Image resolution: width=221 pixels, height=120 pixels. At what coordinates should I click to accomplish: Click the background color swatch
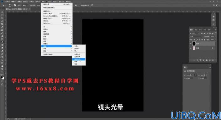[x=3, y=78]
